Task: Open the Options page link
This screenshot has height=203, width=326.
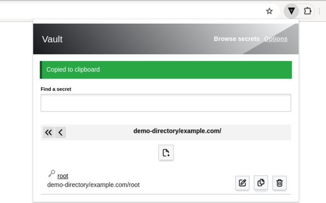Action: [x=276, y=39]
